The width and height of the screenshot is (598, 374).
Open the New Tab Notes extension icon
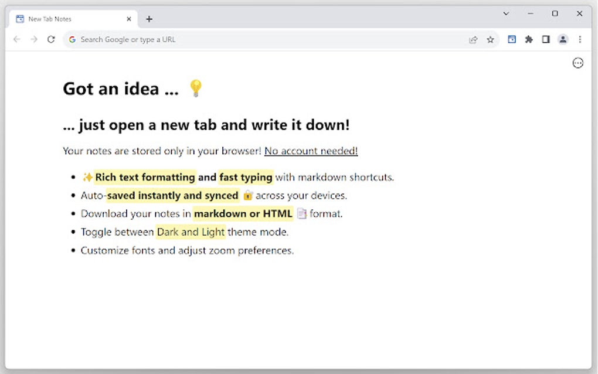(511, 39)
